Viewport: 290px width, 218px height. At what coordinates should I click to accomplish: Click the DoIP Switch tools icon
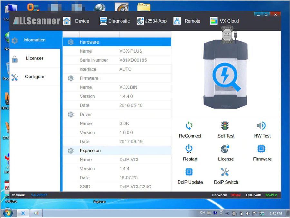point(225,172)
